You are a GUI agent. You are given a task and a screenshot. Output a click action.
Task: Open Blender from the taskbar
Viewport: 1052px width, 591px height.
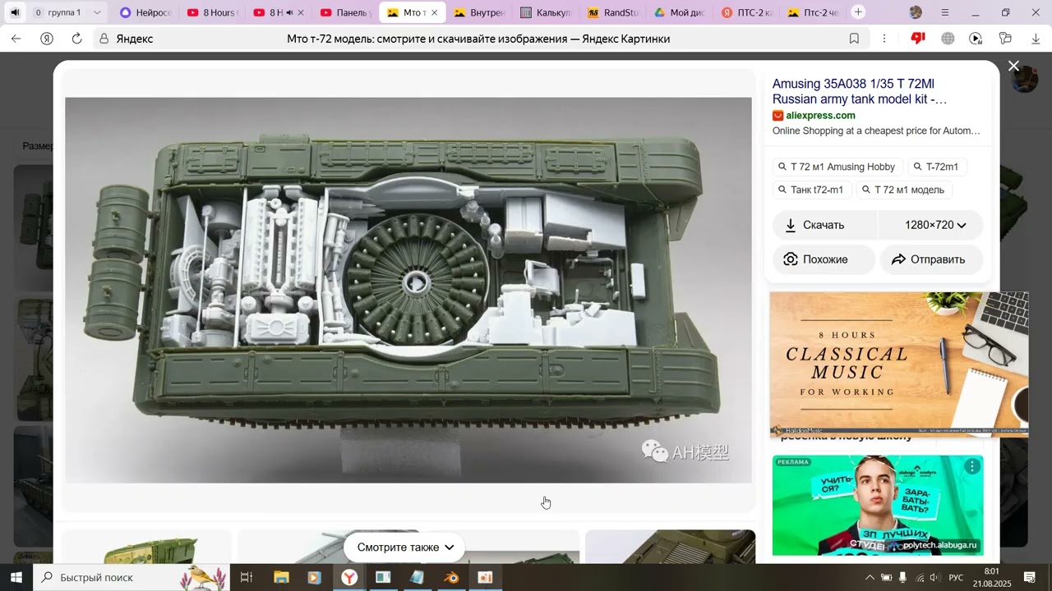[451, 577]
